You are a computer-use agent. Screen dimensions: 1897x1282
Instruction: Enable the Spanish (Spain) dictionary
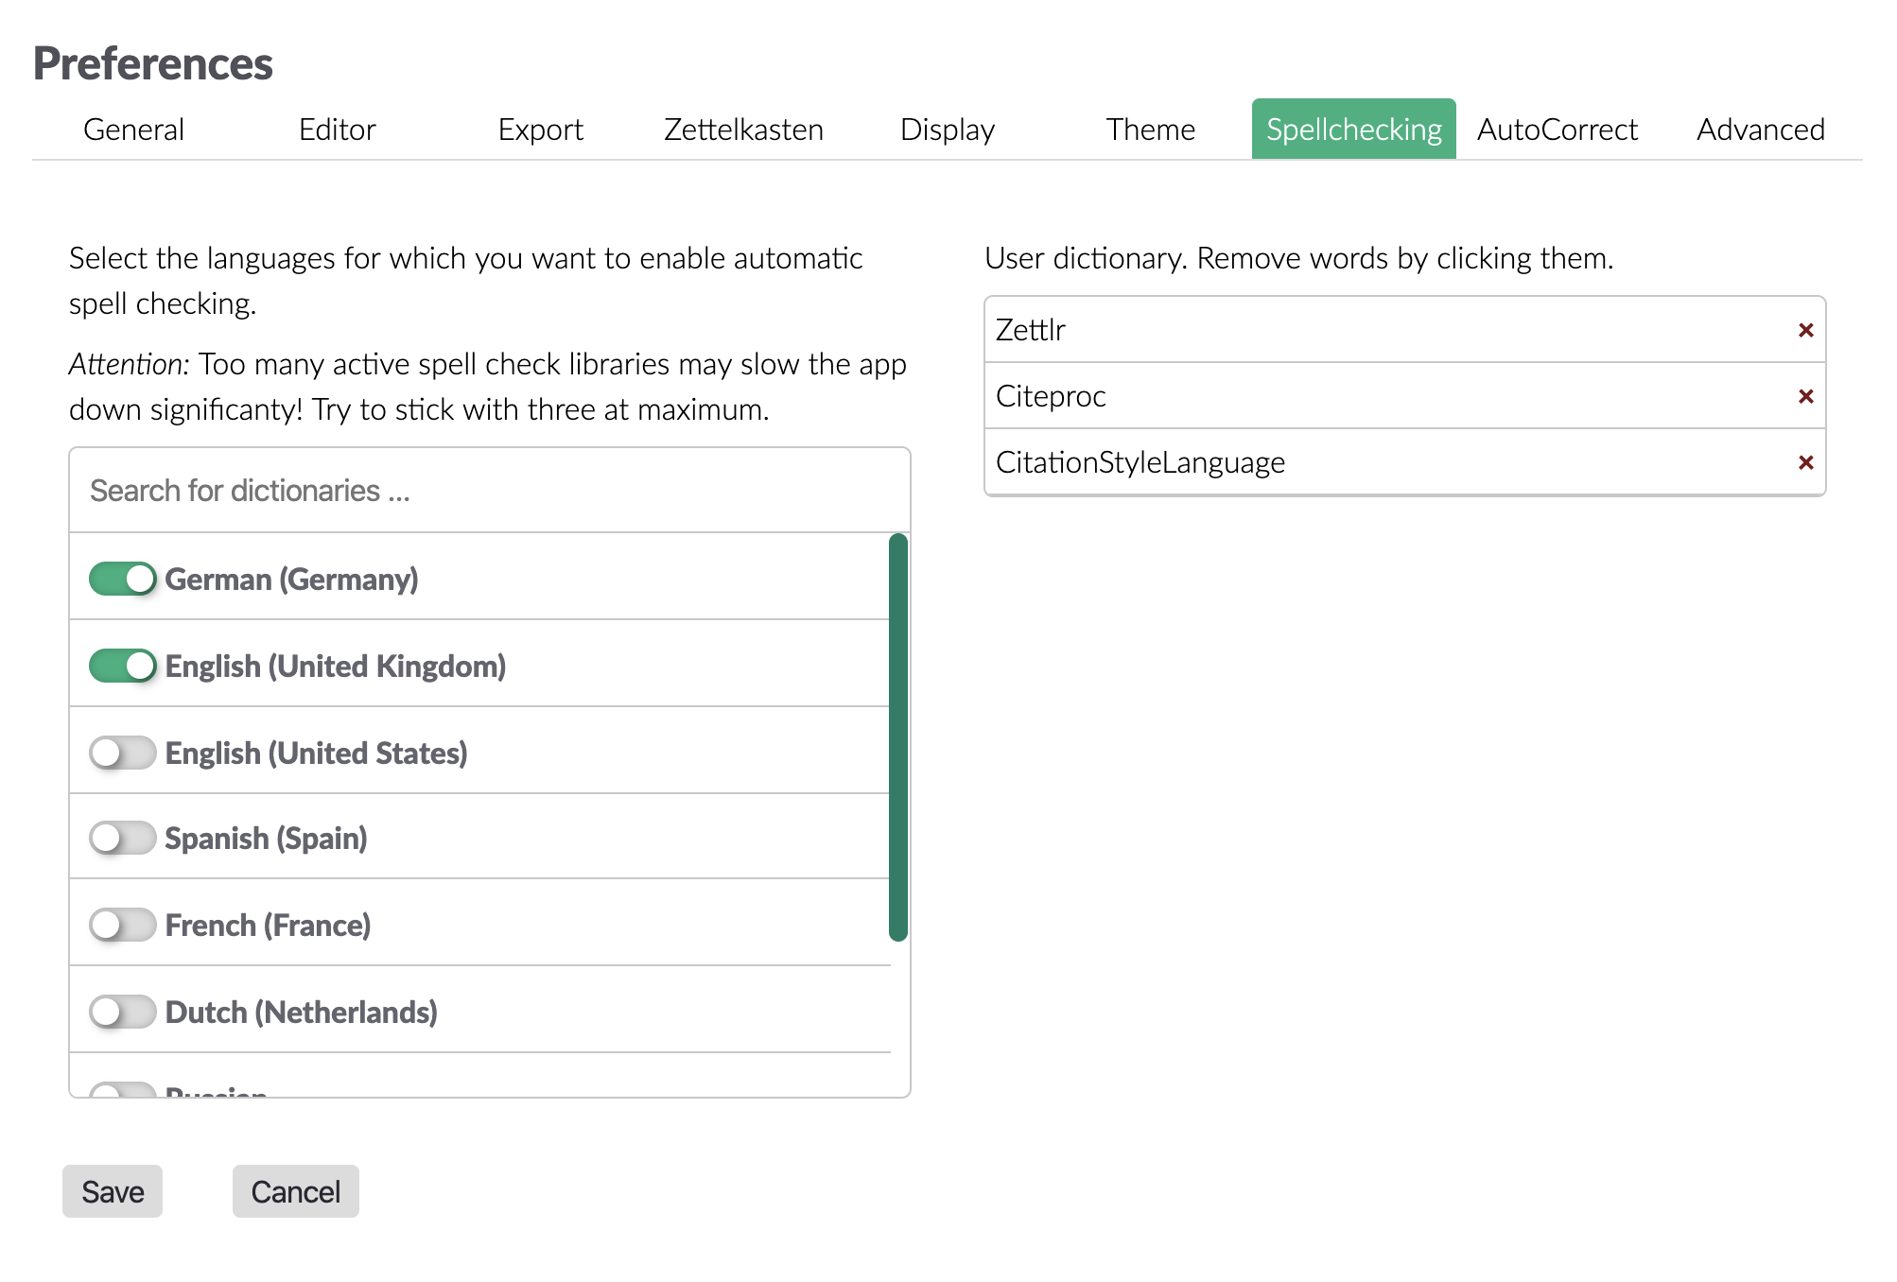point(122,838)
